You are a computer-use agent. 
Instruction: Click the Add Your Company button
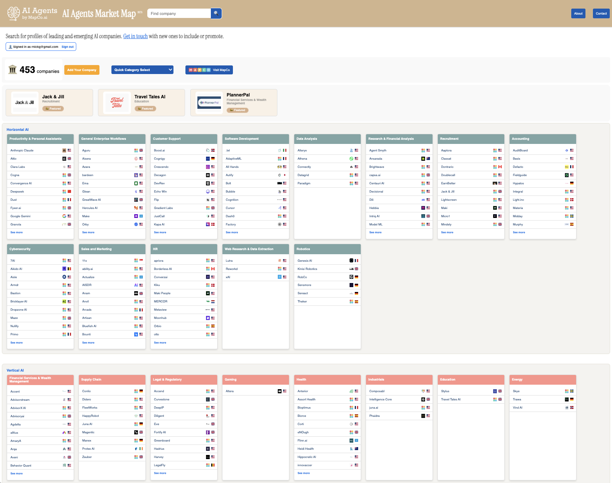pyautogui.click(x=82, y=70)
